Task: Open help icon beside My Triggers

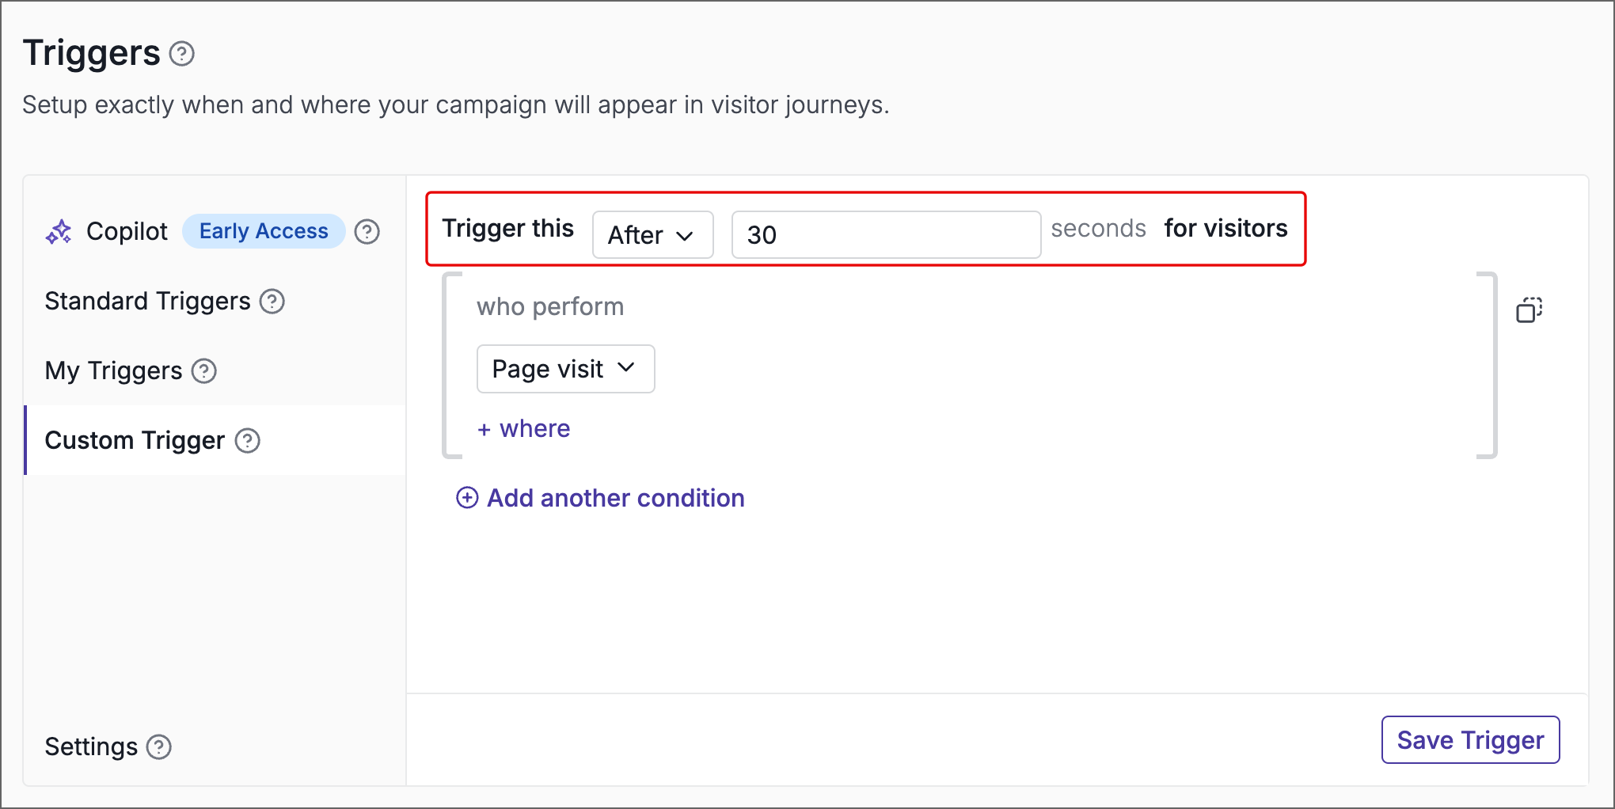Action: tap(204, 371)
